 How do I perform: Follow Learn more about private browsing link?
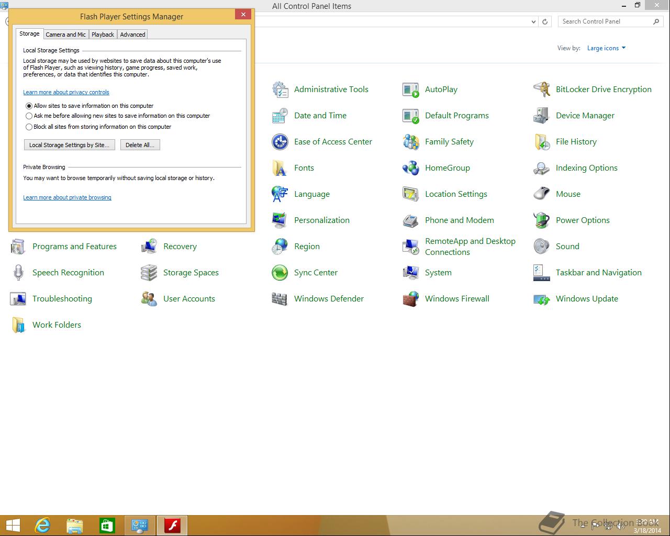tap(67, 197)
